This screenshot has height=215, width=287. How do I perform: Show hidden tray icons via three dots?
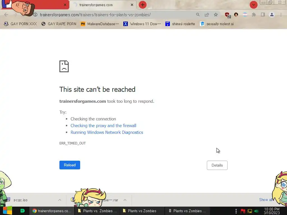[236, 211]
